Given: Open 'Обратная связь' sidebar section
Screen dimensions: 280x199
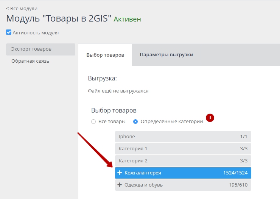Looking at the screenshot, I should point(30,61).
